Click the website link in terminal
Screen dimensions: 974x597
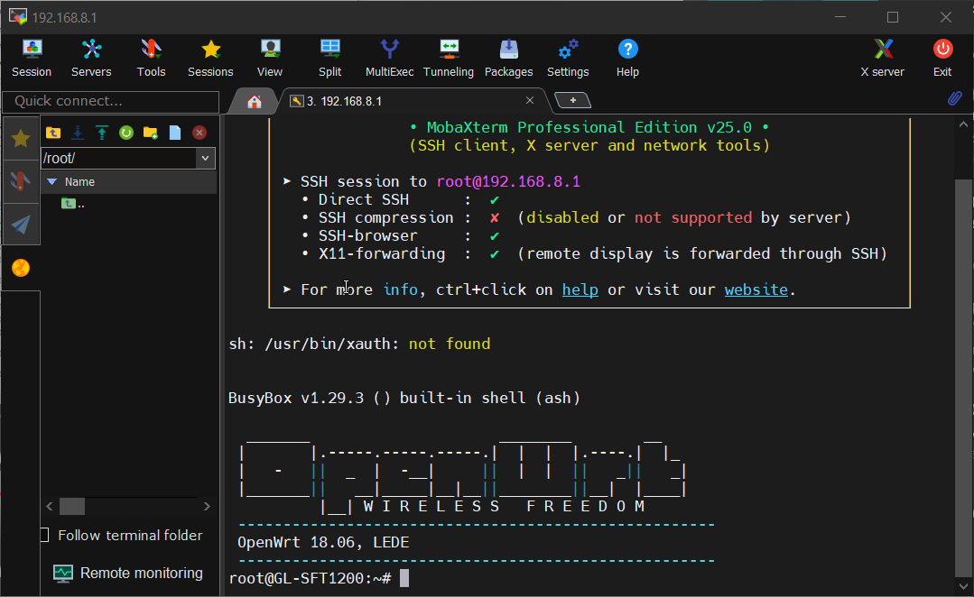tap(756, 289)
